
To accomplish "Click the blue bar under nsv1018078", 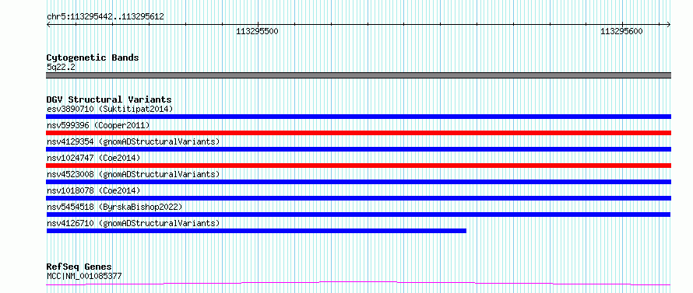I will click(x=358, y=198).
